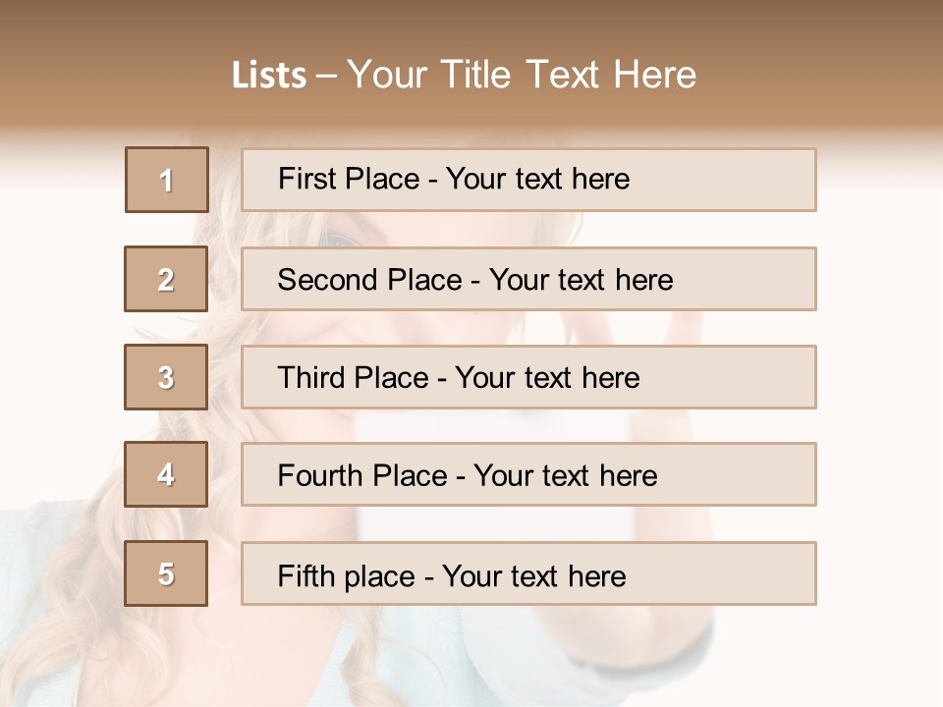Screen dimensions: 943x707
Task: Select the 'Your Title Text Here' title text
Action: (x=522, y=75)
